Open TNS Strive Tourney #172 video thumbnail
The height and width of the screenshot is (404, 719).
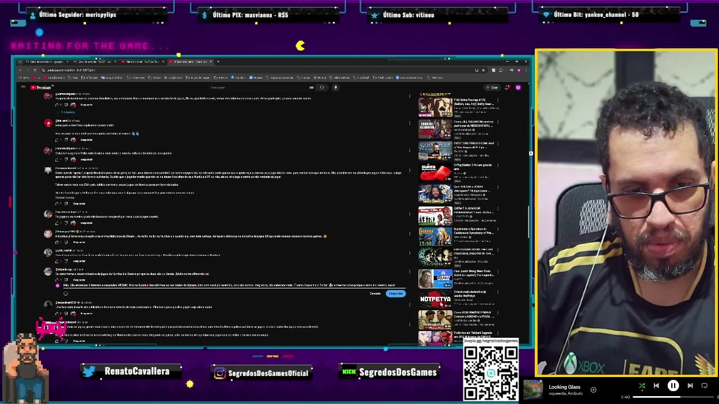click(435, 107)
